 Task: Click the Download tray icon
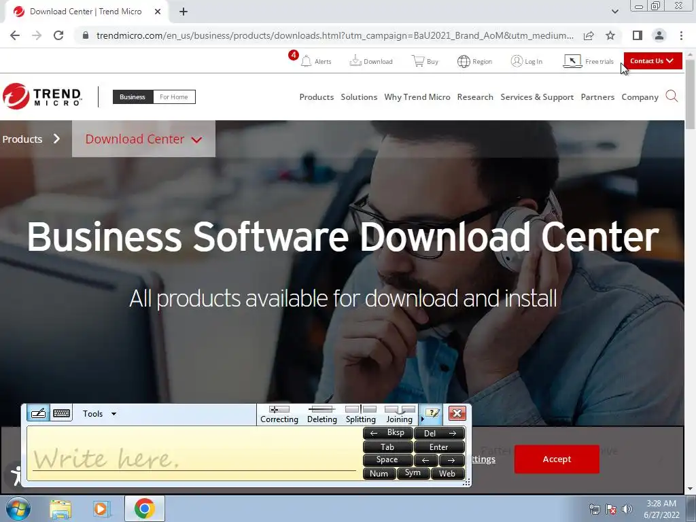(355, 60)
